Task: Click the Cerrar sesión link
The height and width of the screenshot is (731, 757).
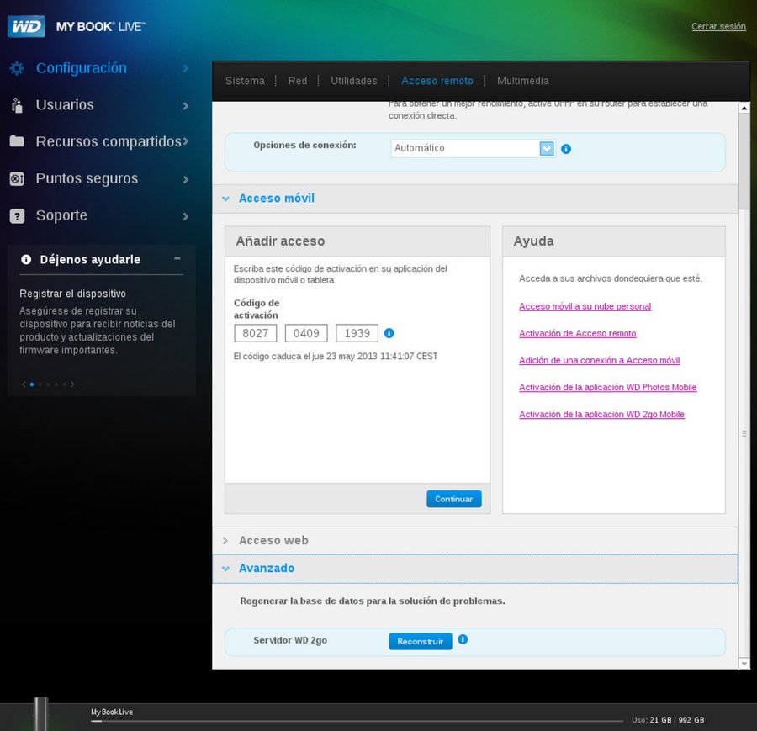Action: point(718,27)
